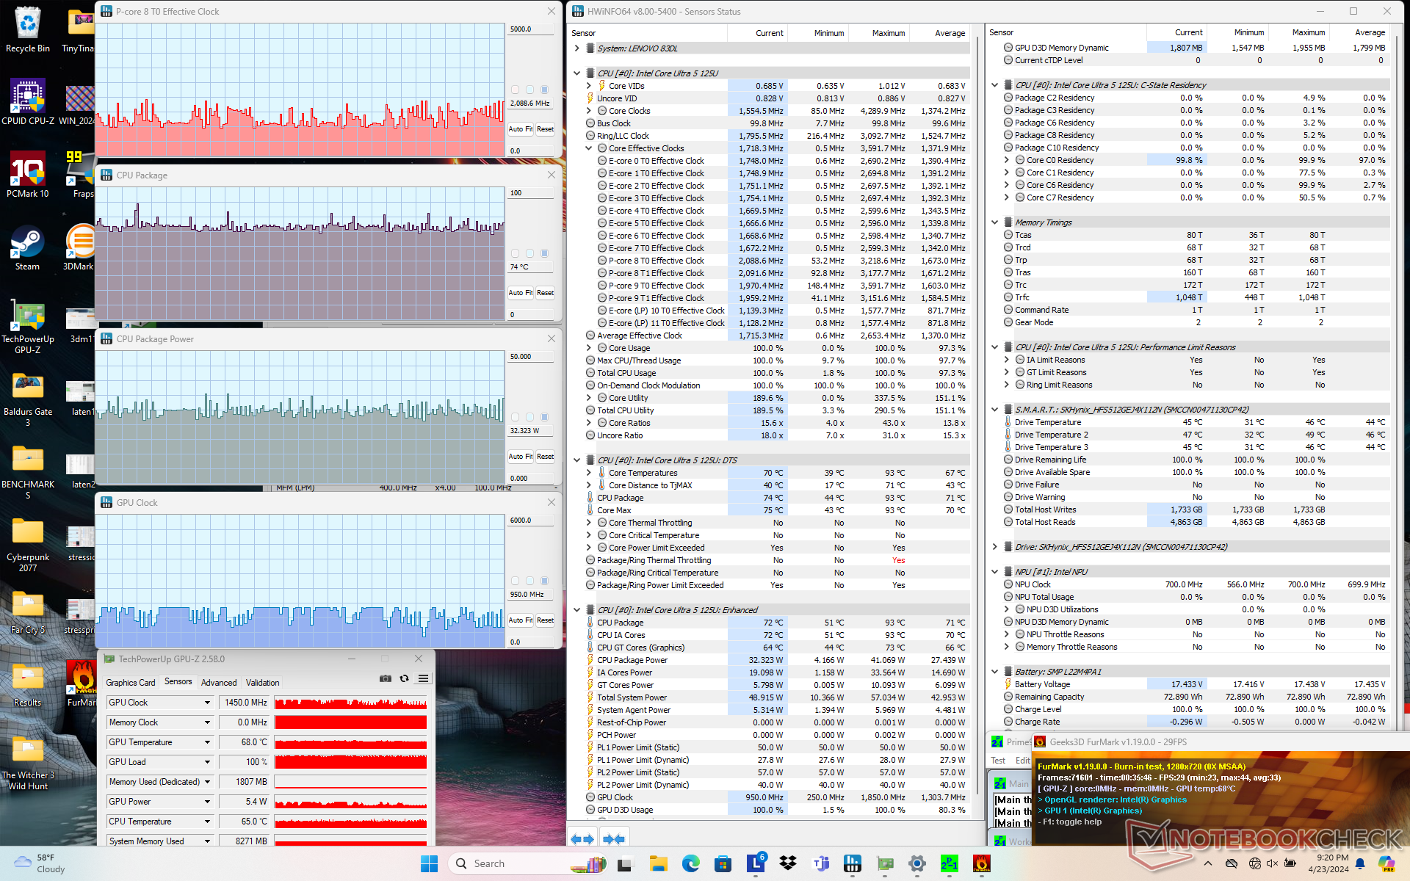Open Recycle Bin desktop icon
Viewport: 1410px width, 881px height.
28,29
